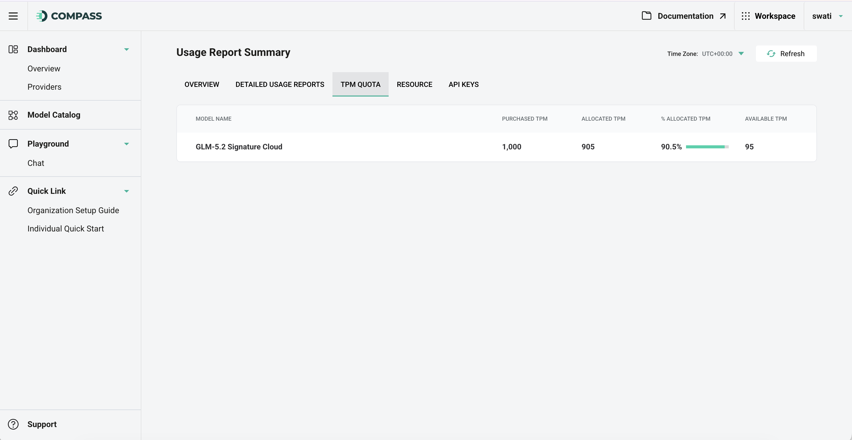Click the Support question mark icon

[x=13, y=424]
